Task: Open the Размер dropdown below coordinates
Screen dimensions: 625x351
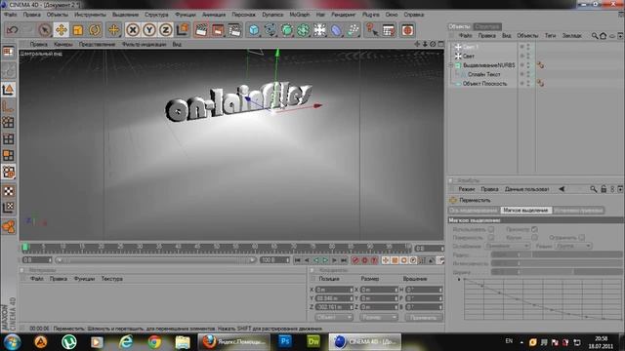Action: [379, 317]
